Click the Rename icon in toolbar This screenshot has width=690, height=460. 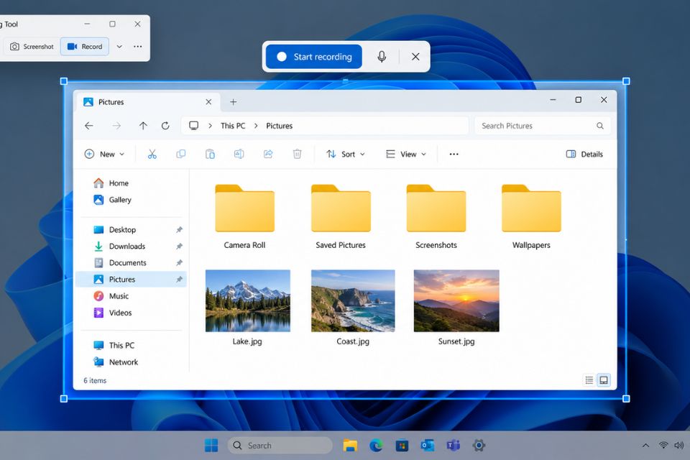[x=239, y=154]
